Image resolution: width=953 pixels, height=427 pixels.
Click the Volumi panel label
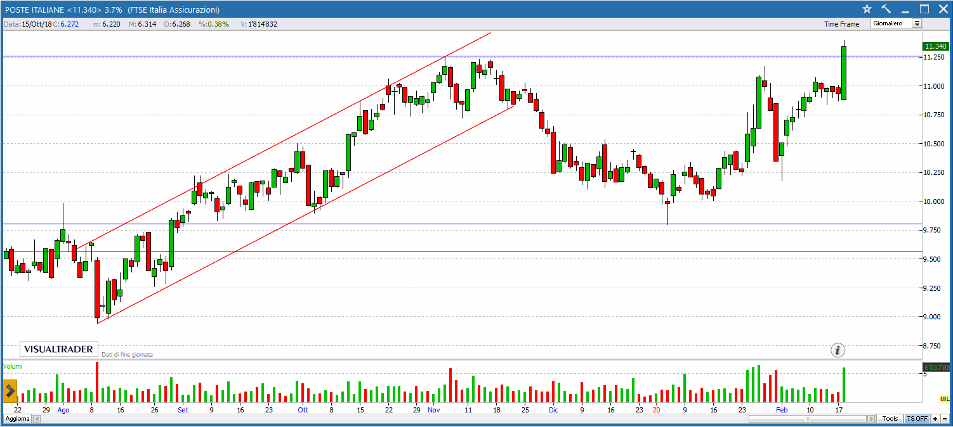13,366
